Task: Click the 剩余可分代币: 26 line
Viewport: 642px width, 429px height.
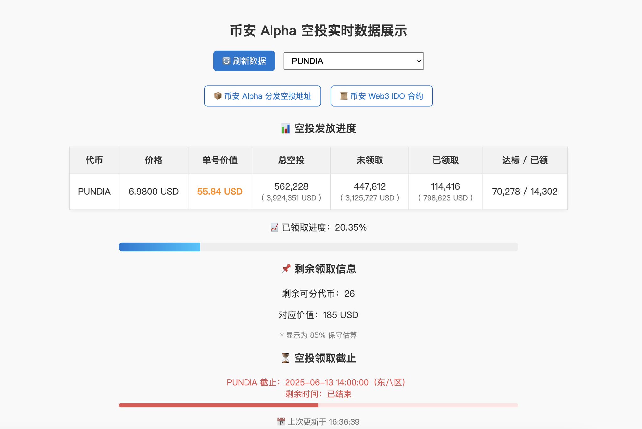Action: tap(318, 294)
